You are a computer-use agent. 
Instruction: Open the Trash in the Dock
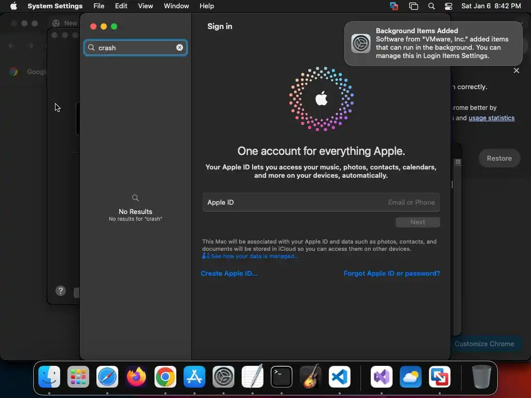click(x=482, y=376)
